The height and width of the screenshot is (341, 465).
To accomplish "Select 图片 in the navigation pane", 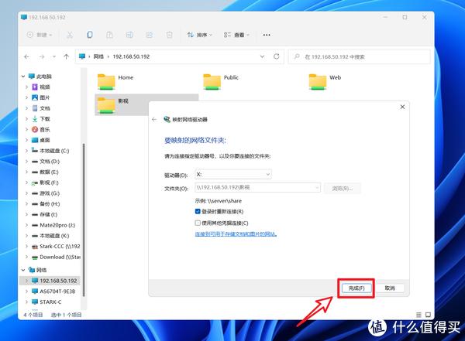I will [x=45, y=97].
